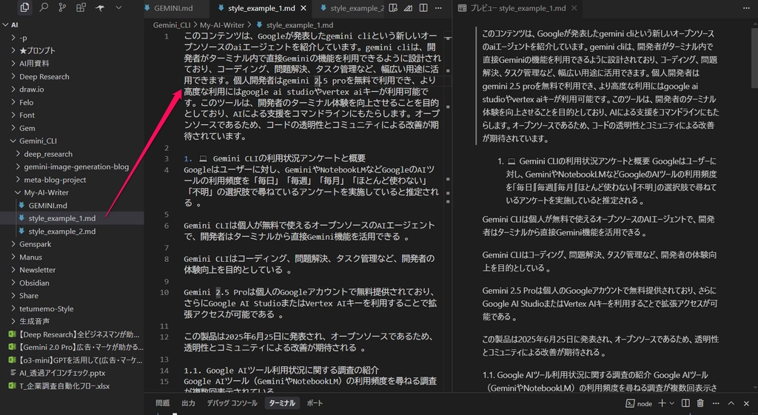Click My-AI-Writer in the breadcrumb
Viewport: 758px width, 415px height.
pyautogui.click(x=222, y=25)
